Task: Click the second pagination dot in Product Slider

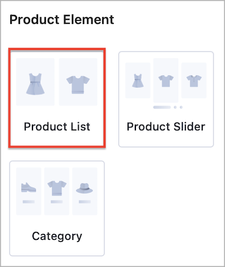Action: [x=175, y=107]
